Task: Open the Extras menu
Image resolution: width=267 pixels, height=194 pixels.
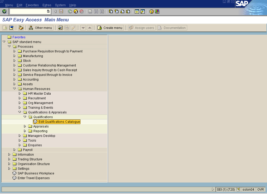Action: click(47, 5)
